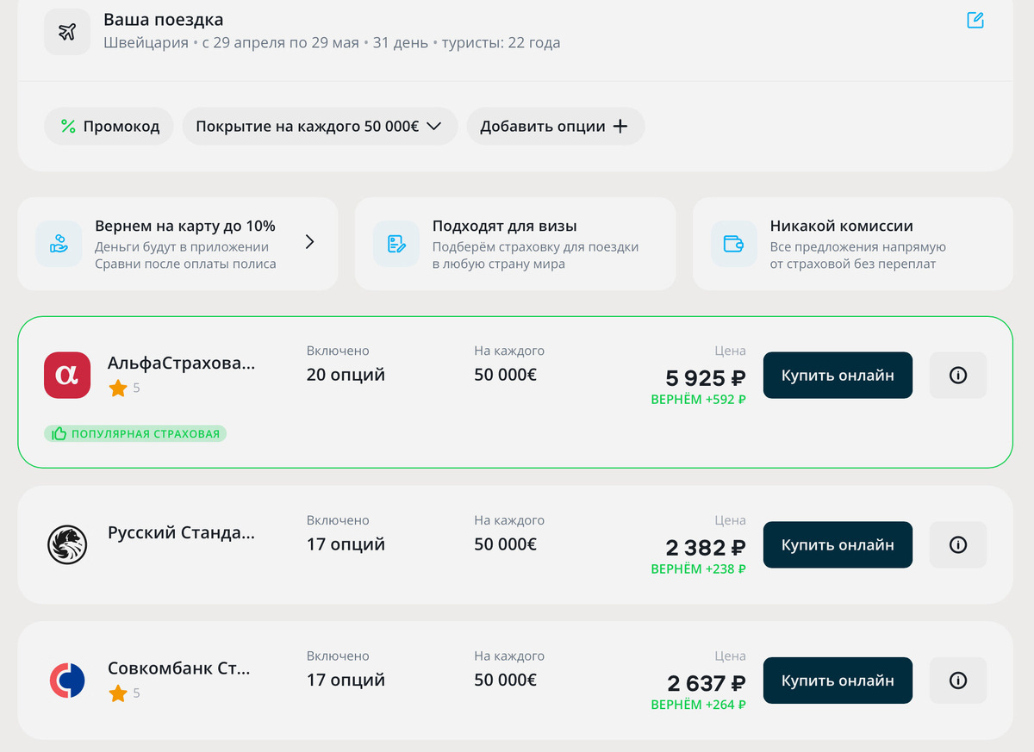The width and height of the screenshot is (1034, 752).
Task: Expand options with Добавить опции
Action: tap(555, 126)
